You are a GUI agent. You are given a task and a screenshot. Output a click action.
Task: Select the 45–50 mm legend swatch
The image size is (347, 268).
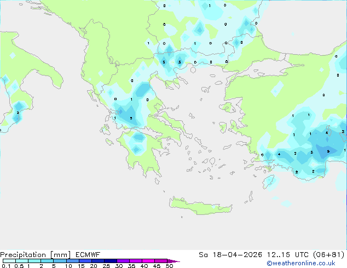pos(161,261)
